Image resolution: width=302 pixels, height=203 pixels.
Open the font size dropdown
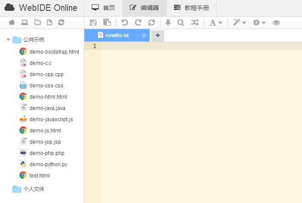pos(215,23)
